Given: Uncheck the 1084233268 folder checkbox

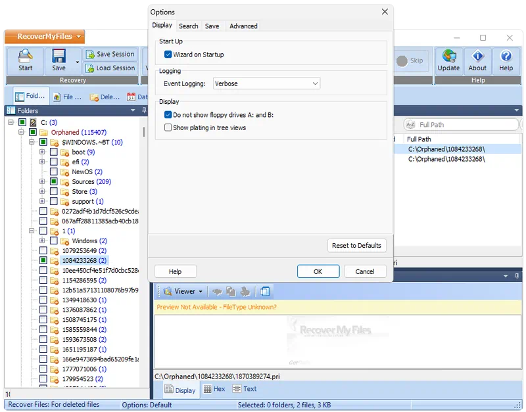Looking at the screenshot, I should pyautogui.click(x=43, y=260).
